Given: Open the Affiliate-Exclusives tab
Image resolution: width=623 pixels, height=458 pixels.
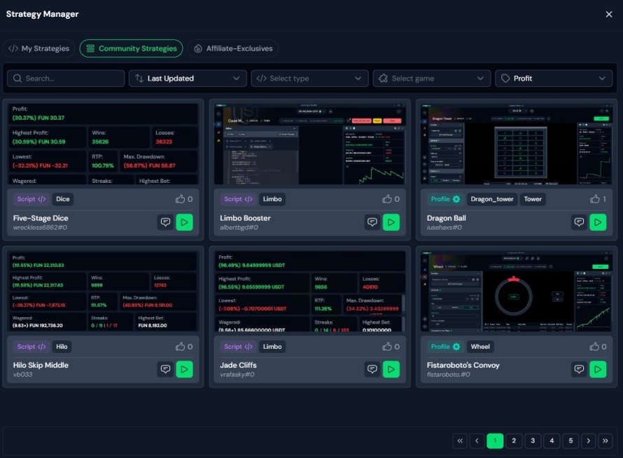Looking at the screenshot, I should coord(233,48).
